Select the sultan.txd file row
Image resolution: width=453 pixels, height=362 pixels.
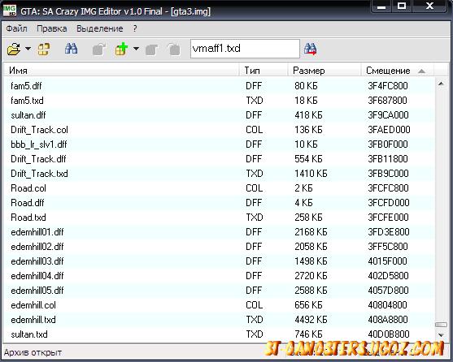pos(219,334)
